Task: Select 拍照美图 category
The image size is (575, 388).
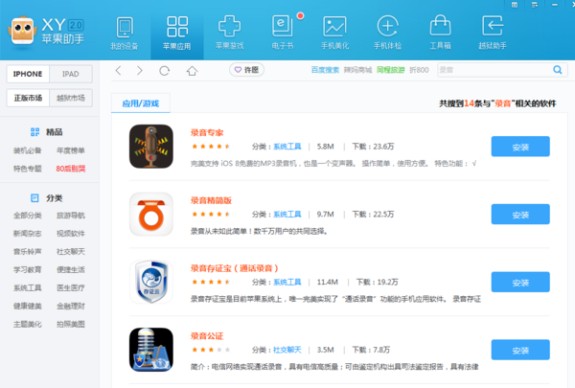Action: coord(71,324)
